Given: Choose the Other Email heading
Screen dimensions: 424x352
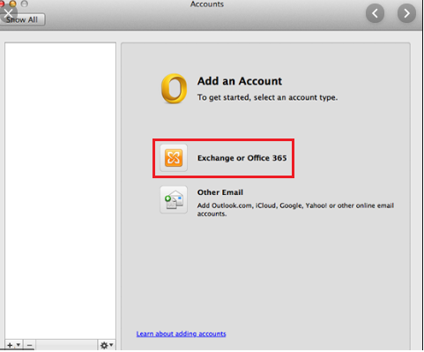Looking at the screenshot, I should (220, 192).
